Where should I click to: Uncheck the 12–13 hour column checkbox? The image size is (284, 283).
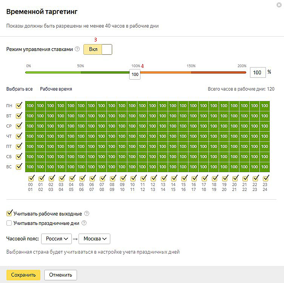click(x=153, y=178)
